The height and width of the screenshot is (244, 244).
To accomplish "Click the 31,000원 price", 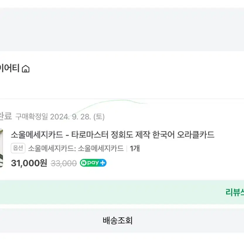I will click(x=29, y=163).
